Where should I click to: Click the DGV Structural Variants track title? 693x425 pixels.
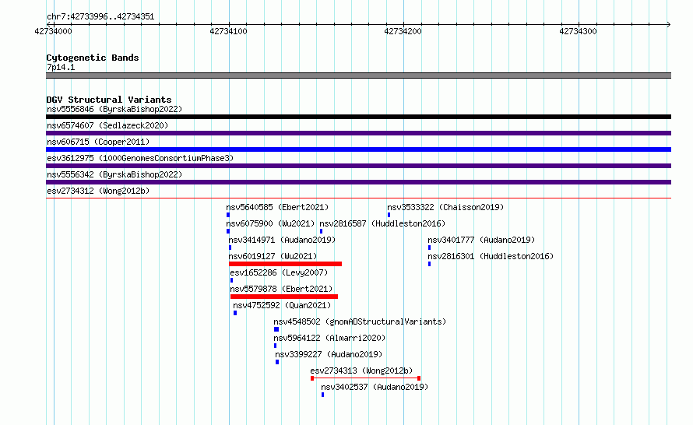pos(109,100)
